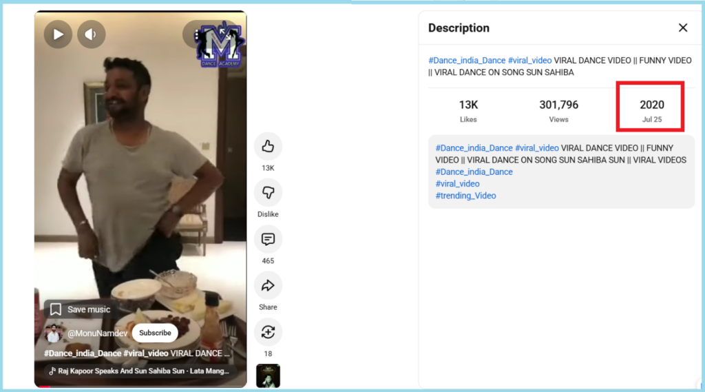Click the red video progress bar

coord(45,386)
